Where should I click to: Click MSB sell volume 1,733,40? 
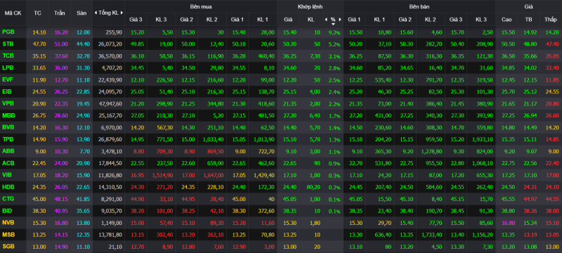[432, 235]
